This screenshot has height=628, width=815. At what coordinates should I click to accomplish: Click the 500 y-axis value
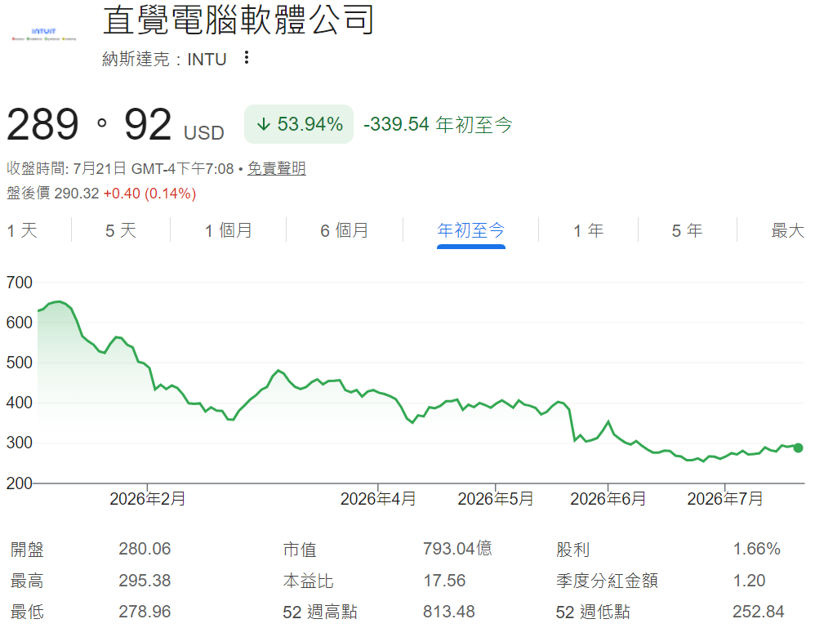click(20, 363)
